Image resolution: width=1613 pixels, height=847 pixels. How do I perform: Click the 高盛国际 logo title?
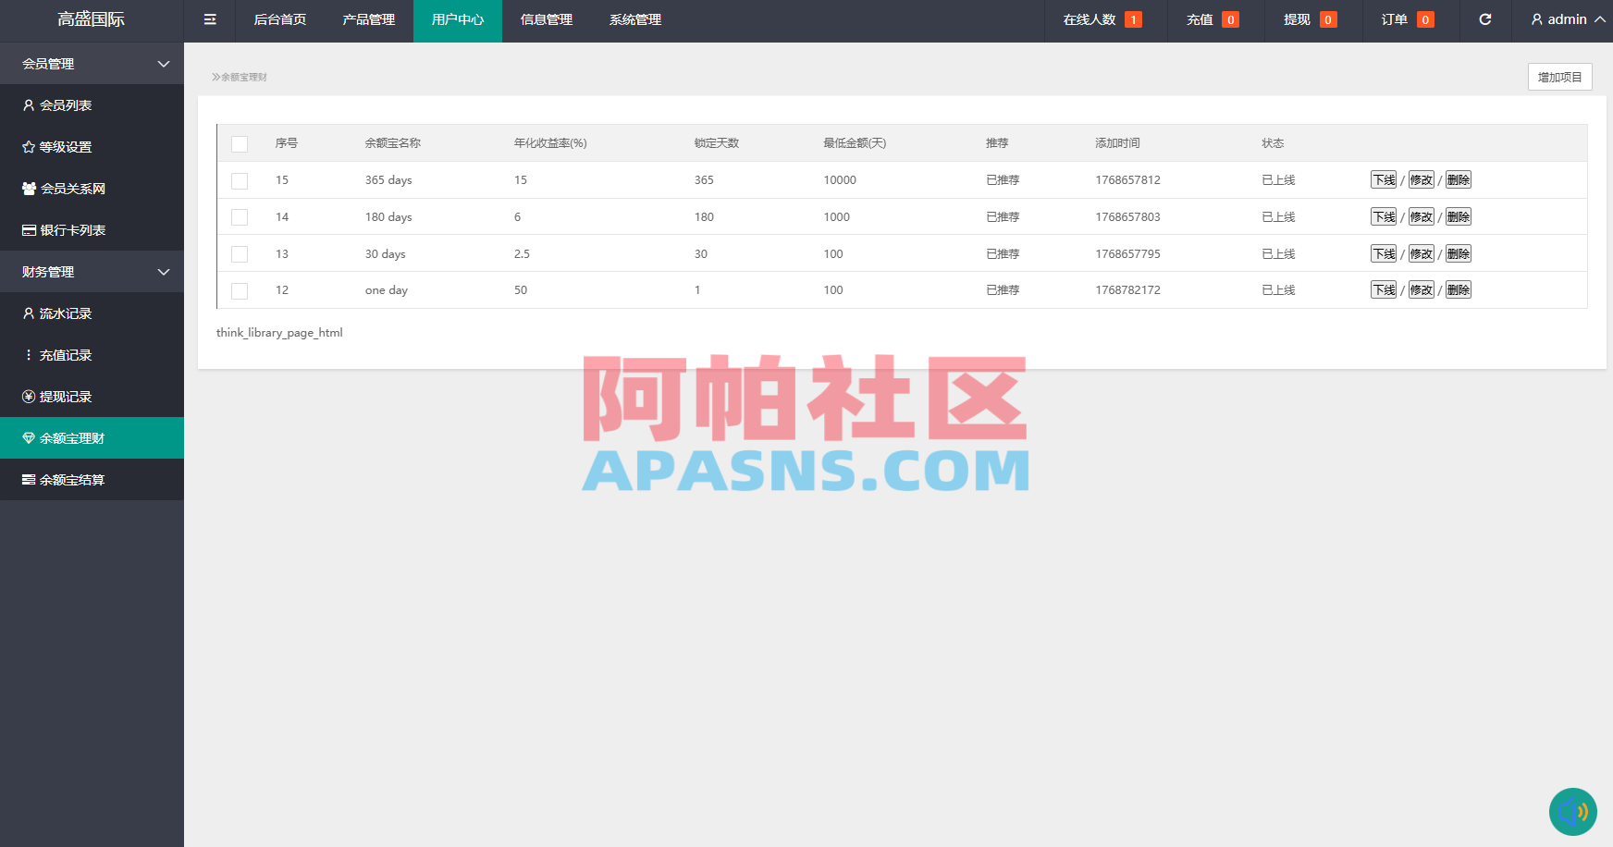click(x=92, y=19)
